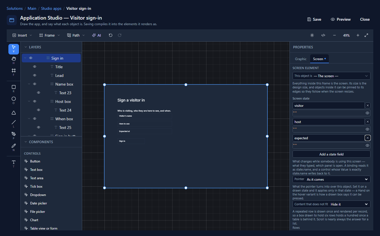Hide the Sign in frame layer
The height and width of the screenshot is (236, 380).
pyautogui.click(x=31, y=58)
